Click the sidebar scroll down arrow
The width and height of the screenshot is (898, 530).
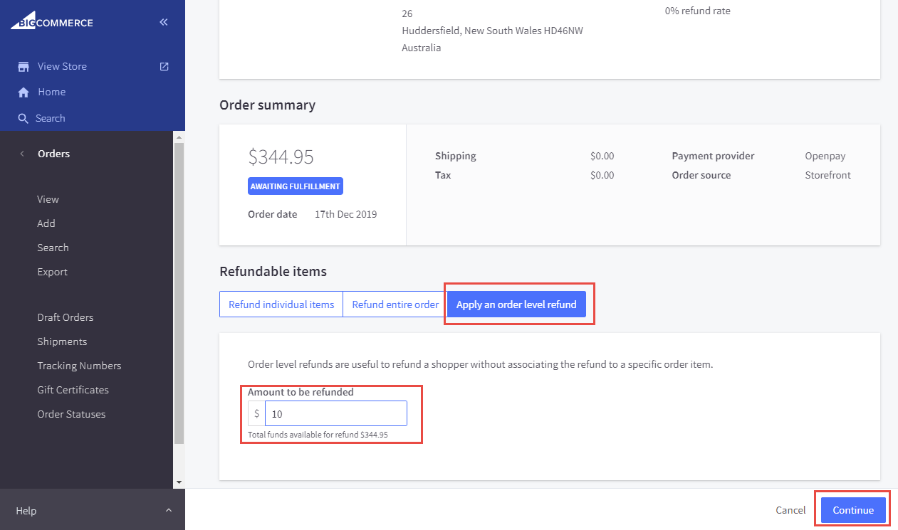pyautogui.click(x=179, y=482)
